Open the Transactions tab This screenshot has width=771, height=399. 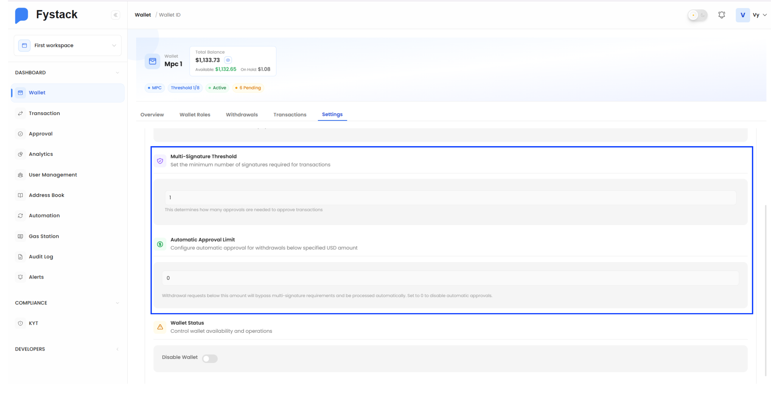point(290,114)
